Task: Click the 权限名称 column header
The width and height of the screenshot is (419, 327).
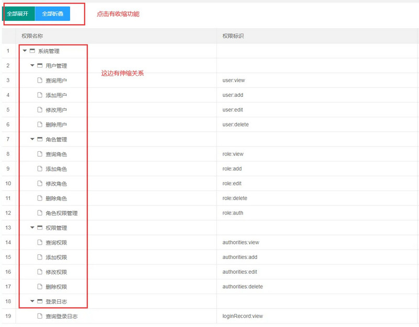Action: pyautogui.click(x=32, y=36)
